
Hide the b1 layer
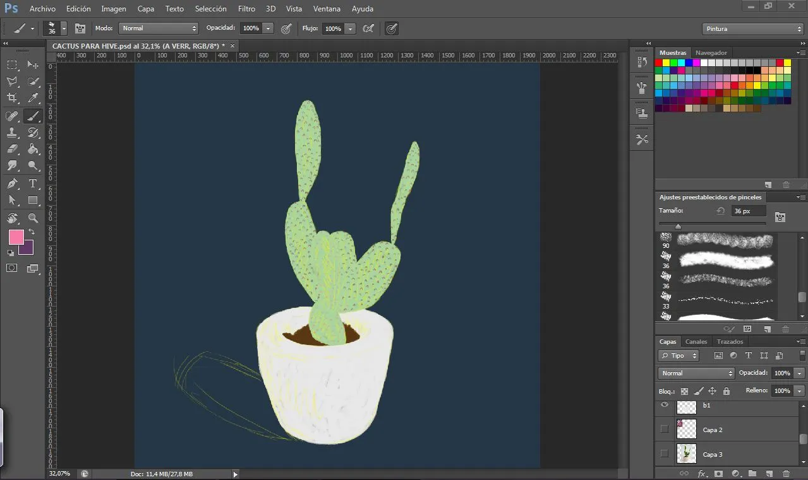(664, 405)
